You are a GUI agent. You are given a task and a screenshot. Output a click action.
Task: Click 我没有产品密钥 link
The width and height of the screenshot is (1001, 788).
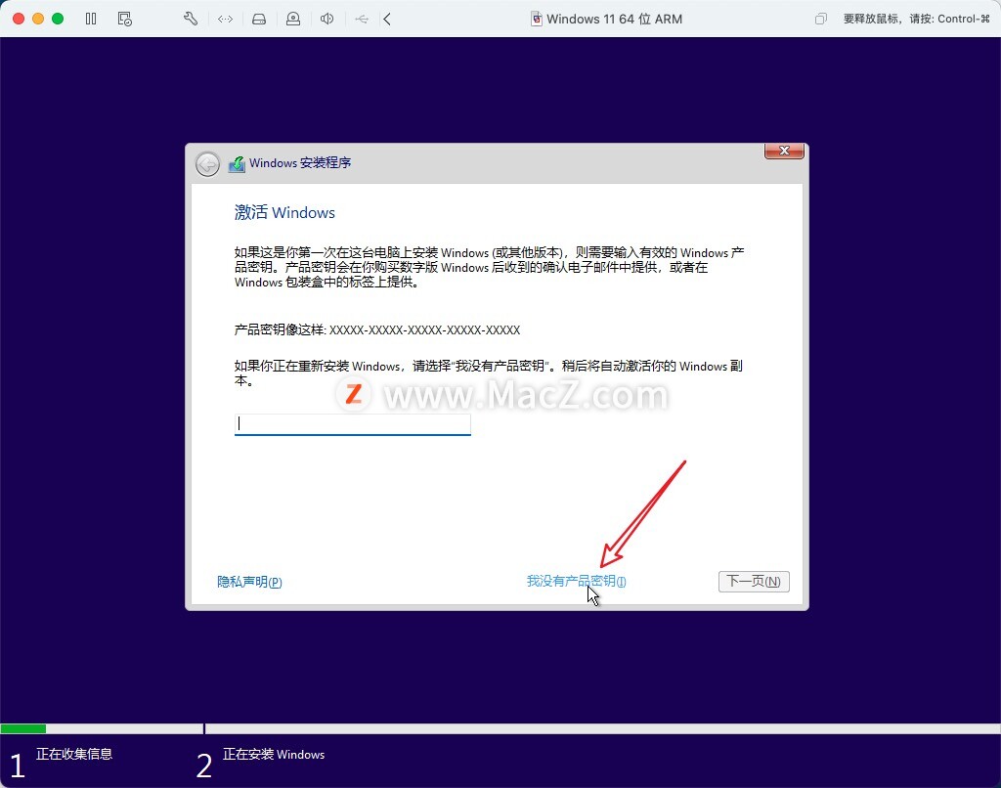576,581
